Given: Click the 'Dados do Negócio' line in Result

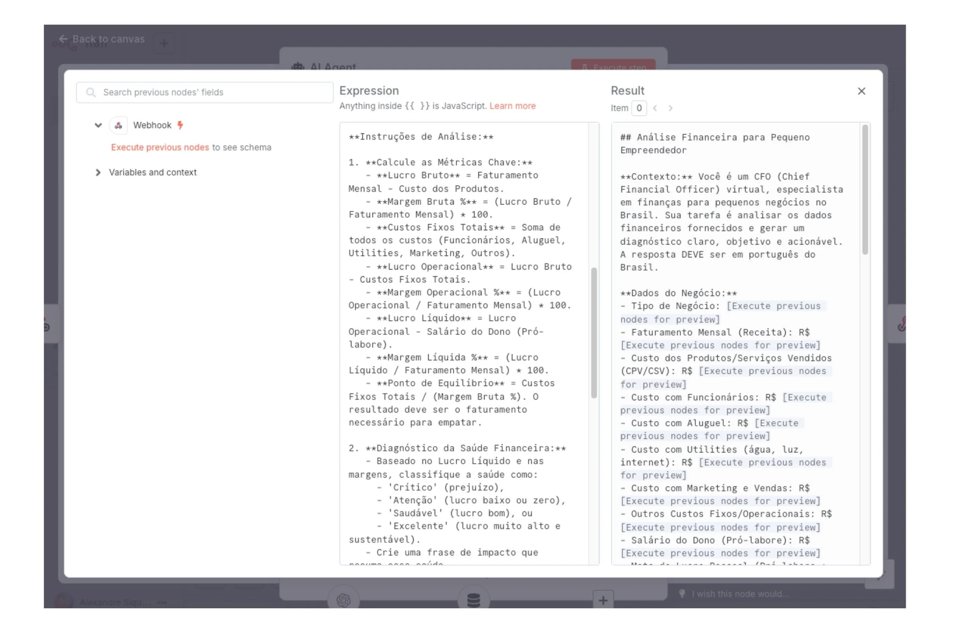Looking at the screenshot, I should (x=678, y=293).
